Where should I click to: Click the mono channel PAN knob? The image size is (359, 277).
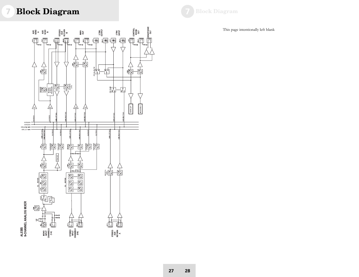click(x=44, y=146)
